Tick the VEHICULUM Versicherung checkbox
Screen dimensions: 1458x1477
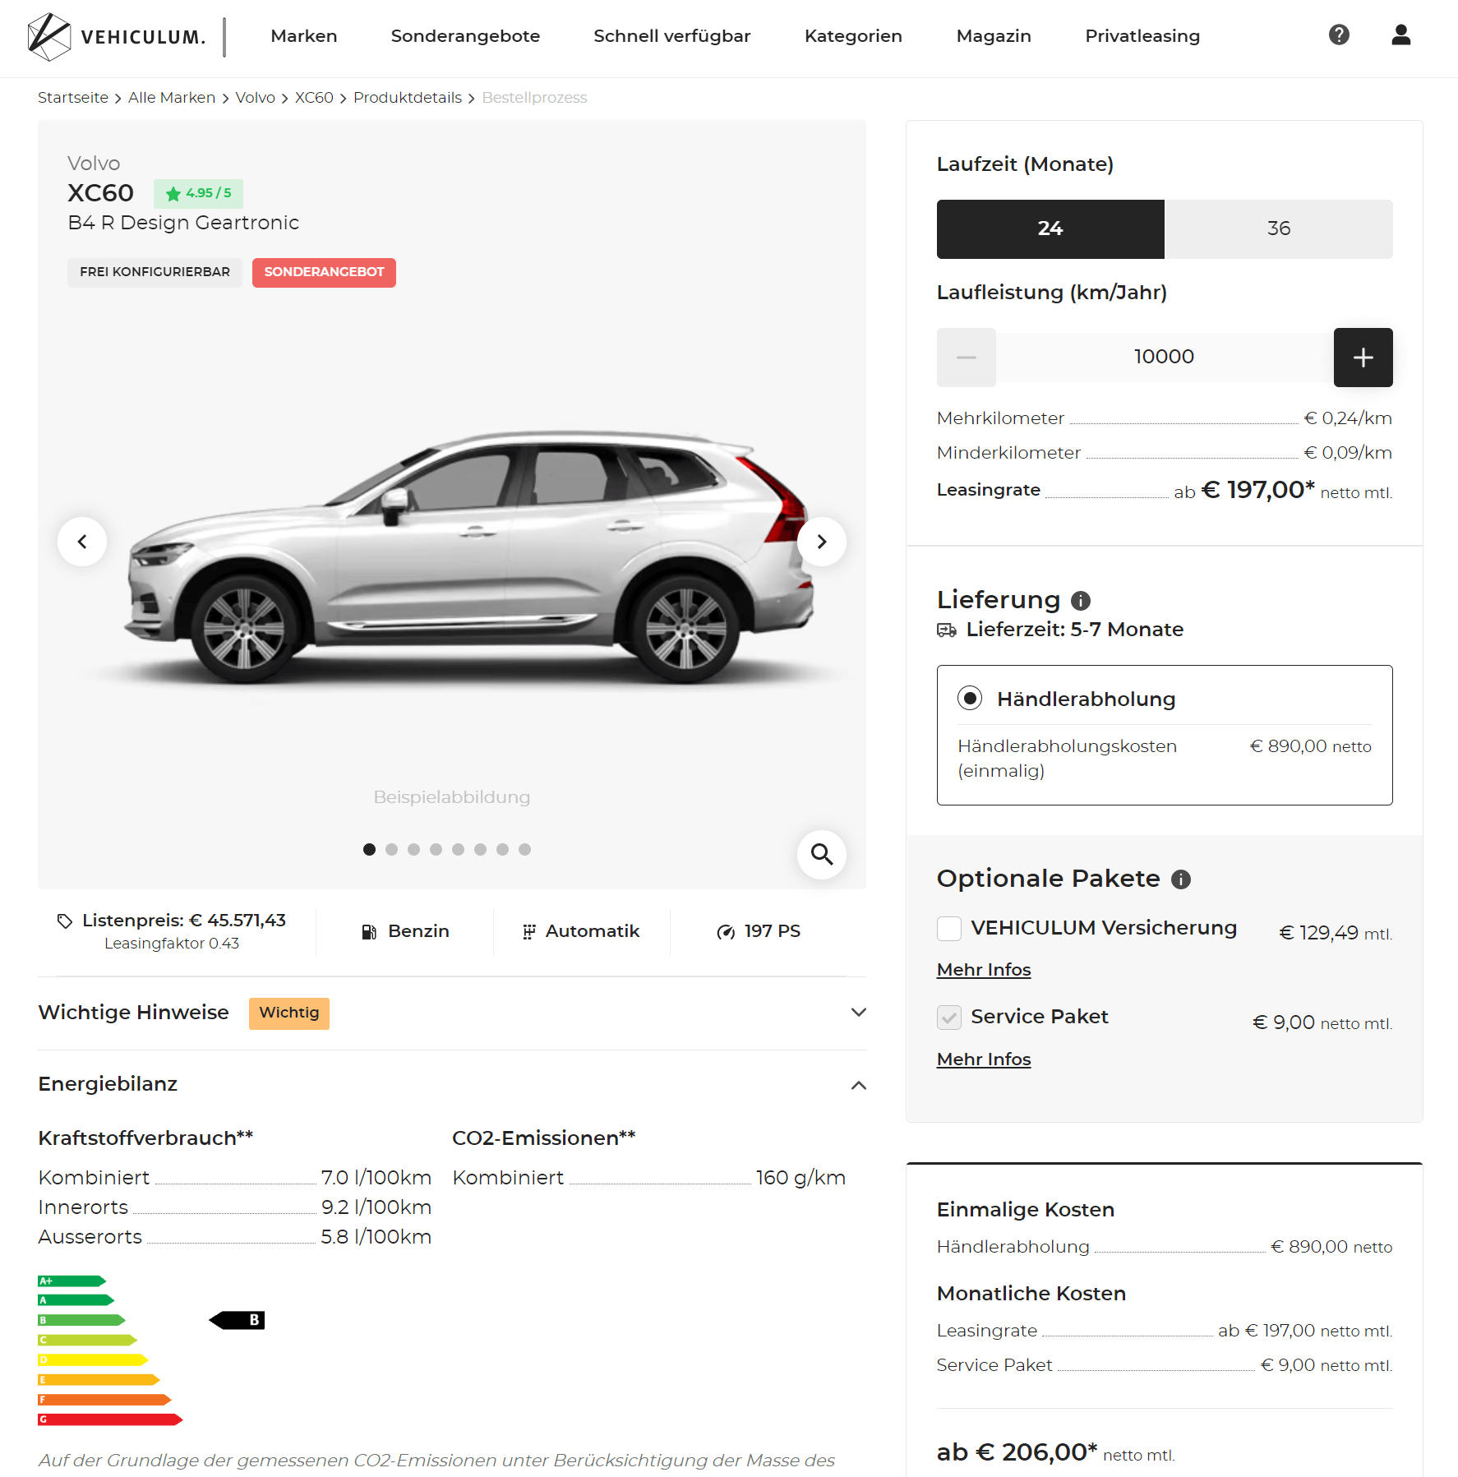(x=949, y=929)
